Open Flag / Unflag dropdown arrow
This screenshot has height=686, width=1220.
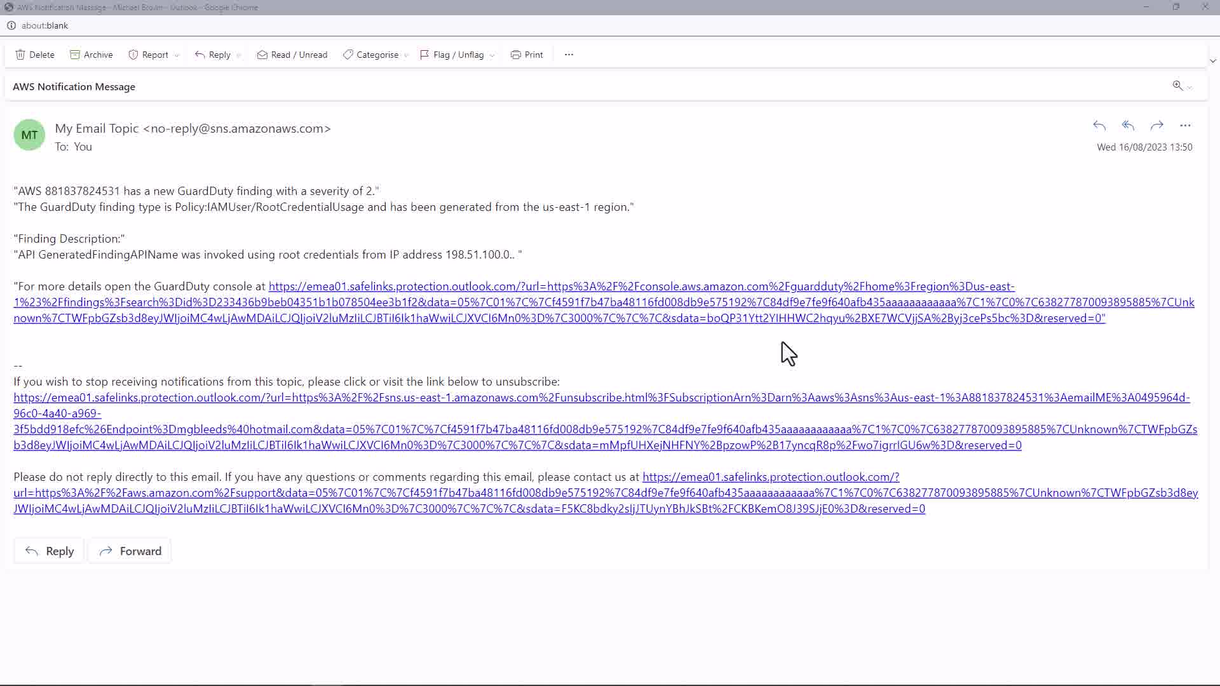(492, 55)
